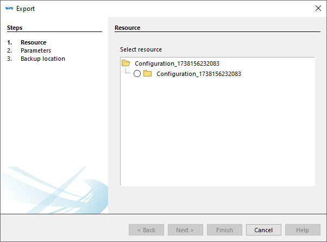The height and width of the screenshot is (242, 327).
Task: Open Help for the export wizard
Action: [x=303, y=230]
